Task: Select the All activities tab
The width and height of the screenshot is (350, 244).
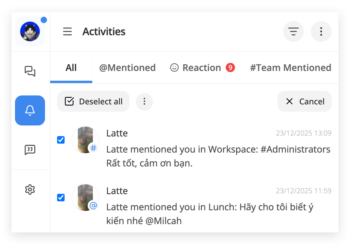Action: click(x=71, y=68)
